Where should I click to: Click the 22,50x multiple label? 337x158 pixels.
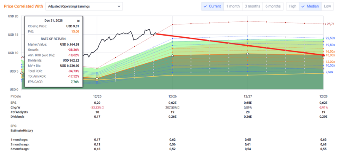(331, 38)
